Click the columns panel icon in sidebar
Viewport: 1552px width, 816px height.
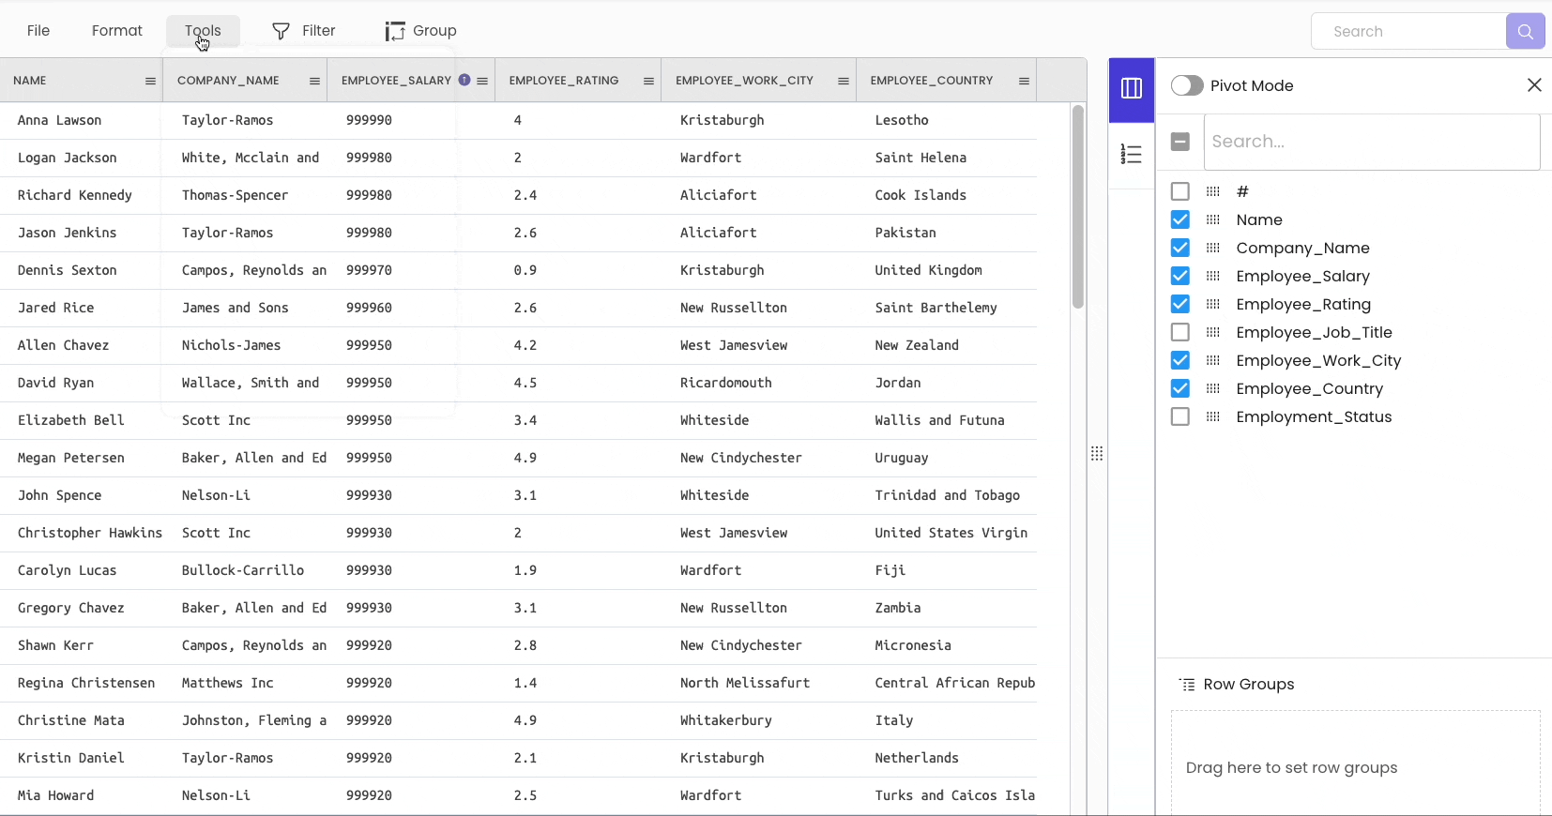(1131, 89)
